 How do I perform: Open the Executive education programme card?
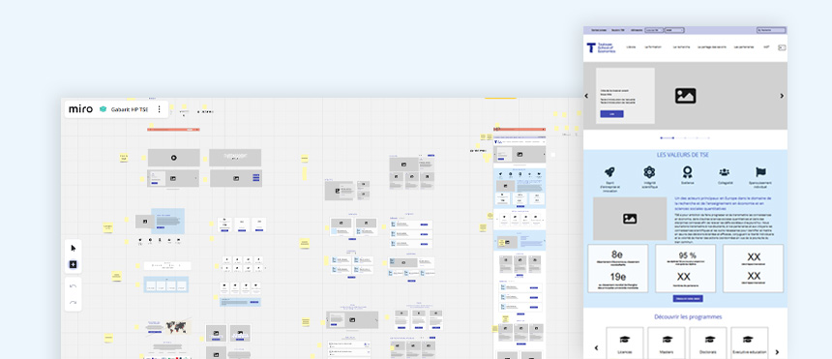pos(749,343)
